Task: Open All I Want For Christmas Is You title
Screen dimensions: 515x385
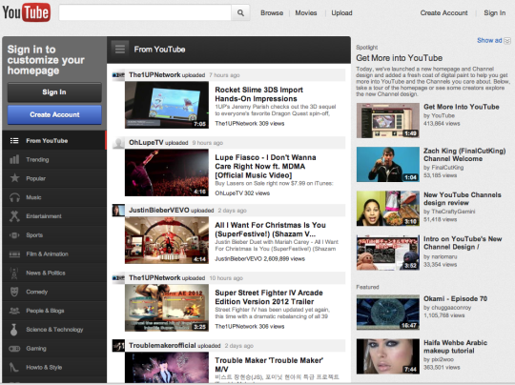Action: tap(270, 230)
